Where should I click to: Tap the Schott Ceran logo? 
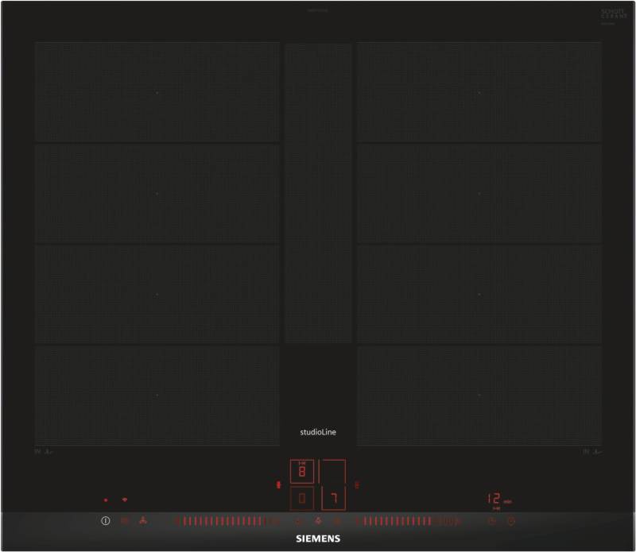614,14
